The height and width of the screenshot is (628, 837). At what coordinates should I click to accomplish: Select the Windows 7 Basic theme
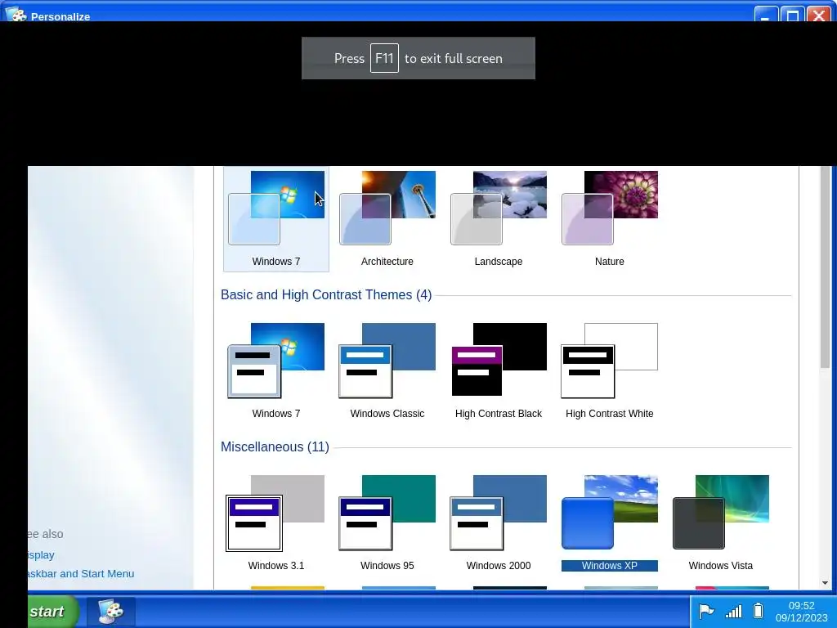coord(276,371)
